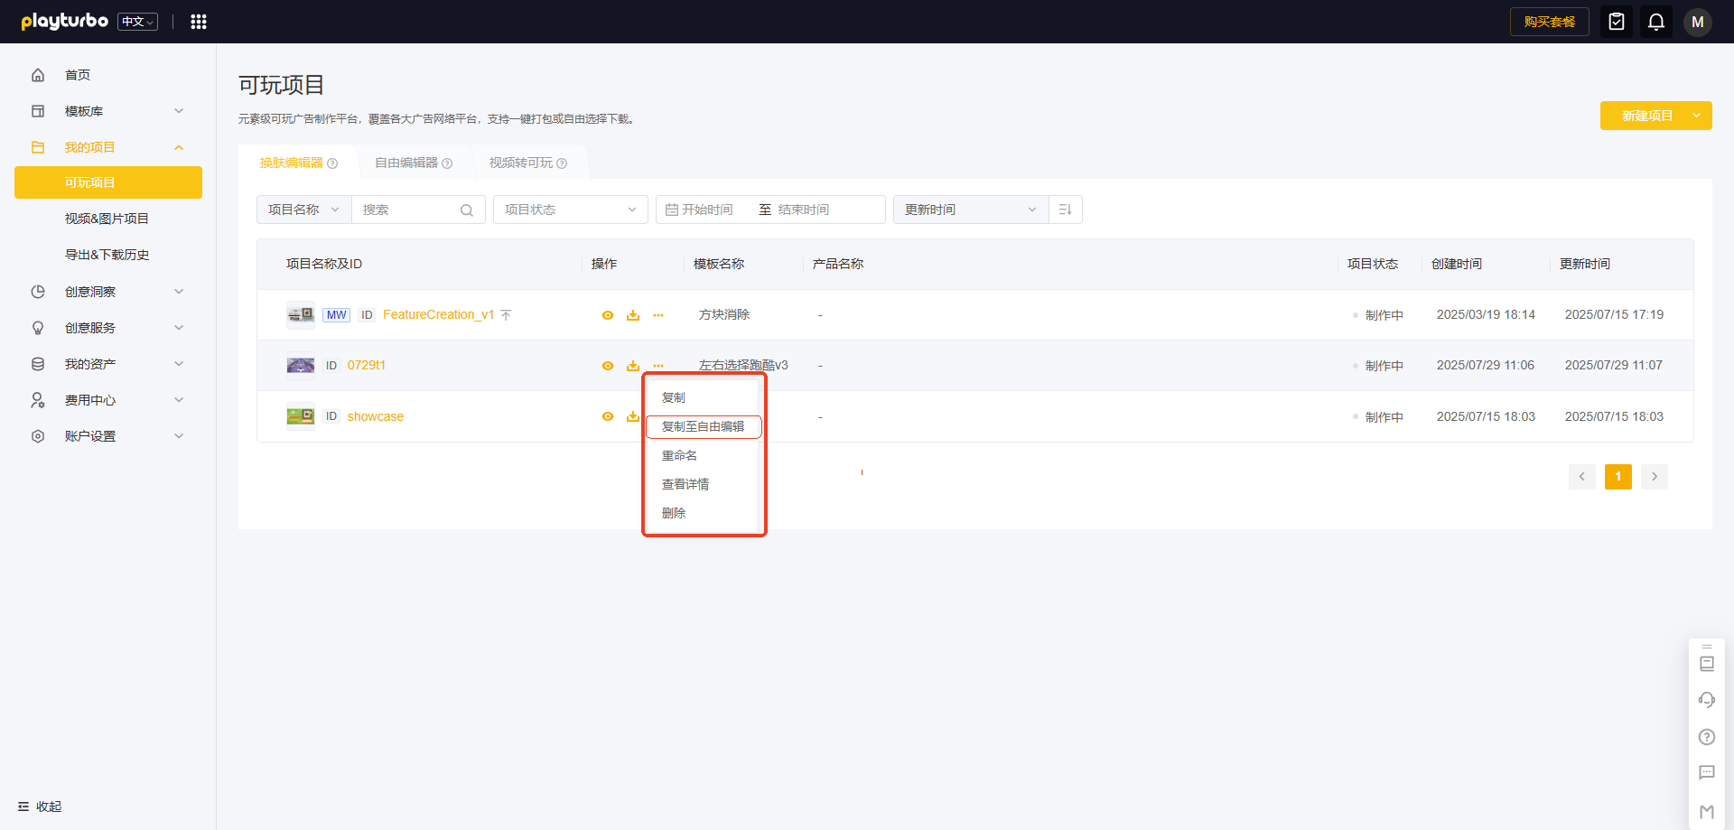Click the notification bell icon
Viewport: 1734px width, 830px height.
click(1655, 22)
